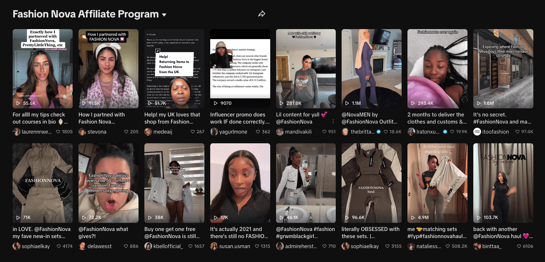Toggle like on susan.usman's video
Screen dimensions: 545x262
click(257, 246)
